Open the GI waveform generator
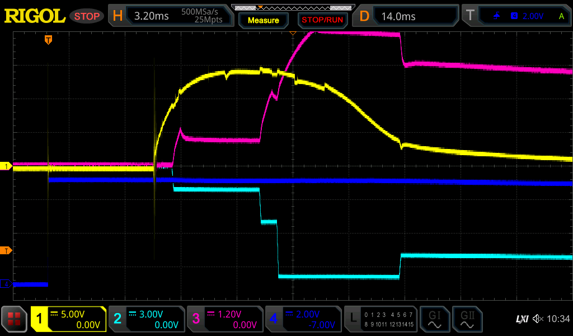 click(434, 319)
